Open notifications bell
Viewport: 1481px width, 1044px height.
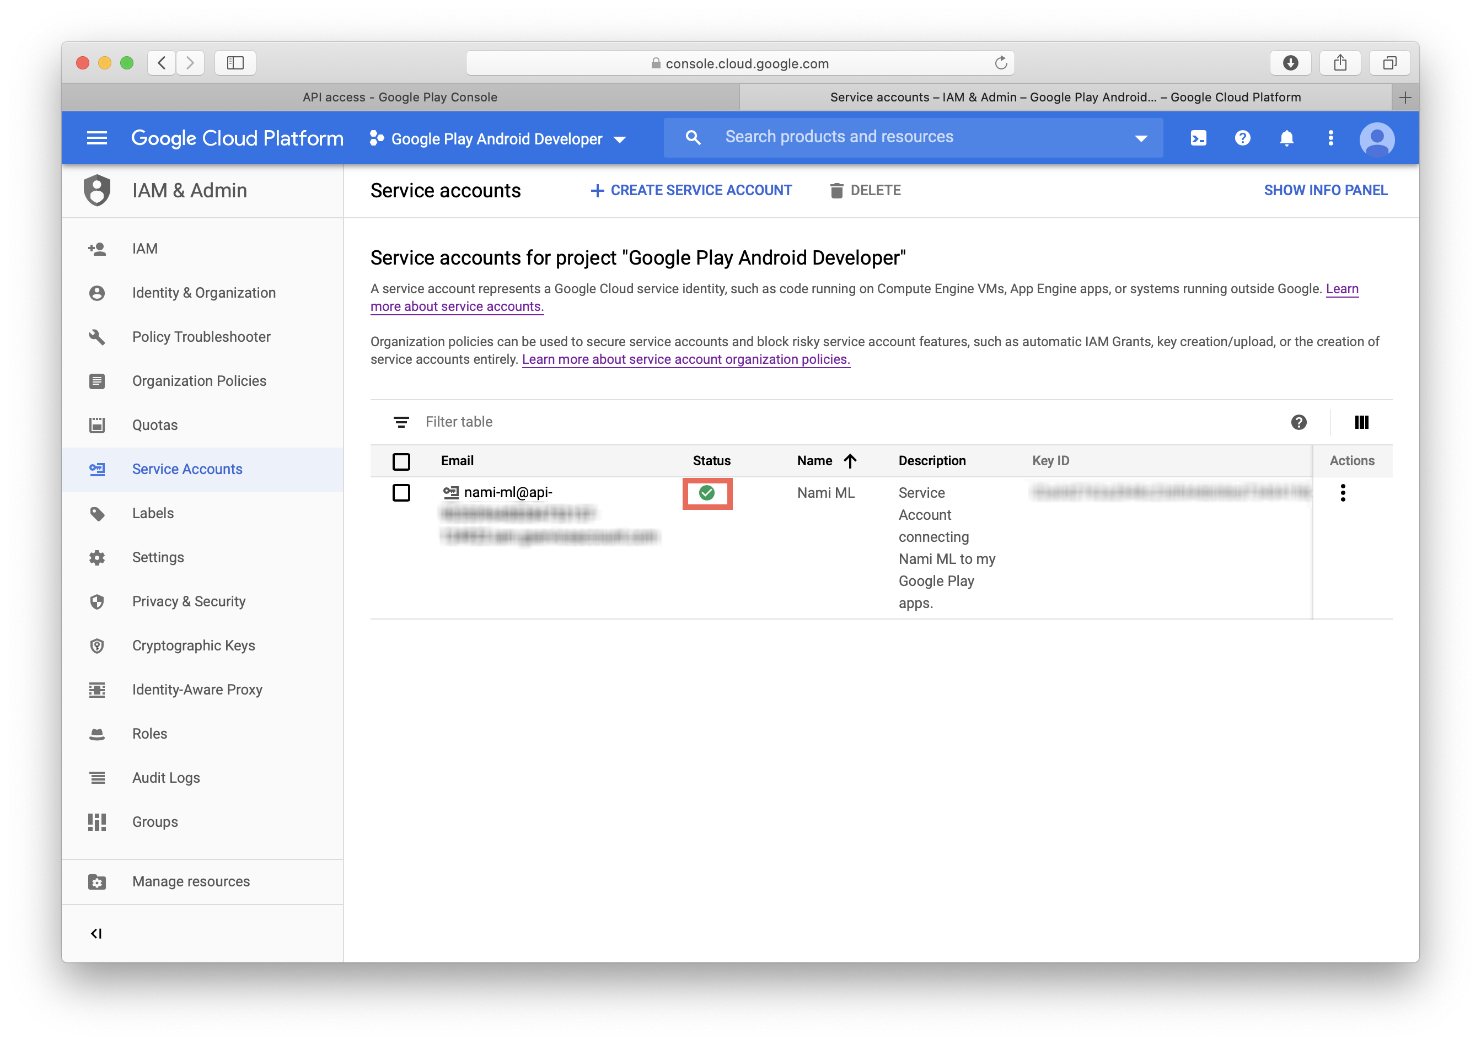click(1286, 138)
